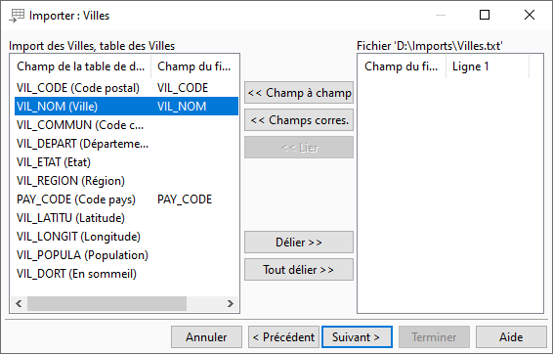
Task: Click the '<< Champ à champ' button
Action: pyautogui.click(x=299, y=93)
